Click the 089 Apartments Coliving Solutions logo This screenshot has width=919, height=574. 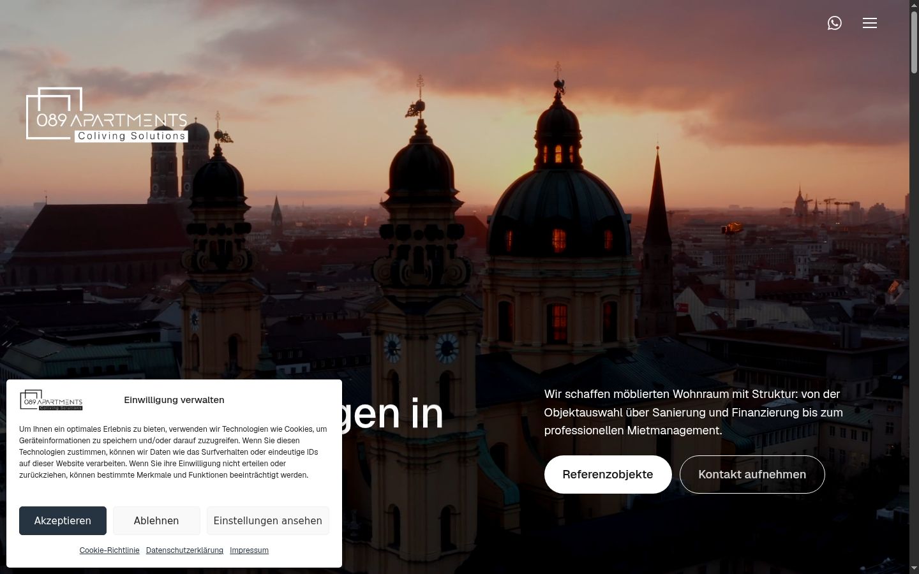107,115
